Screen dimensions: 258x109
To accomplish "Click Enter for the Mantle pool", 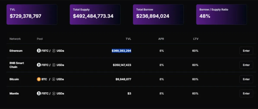I will click(246, 94).
